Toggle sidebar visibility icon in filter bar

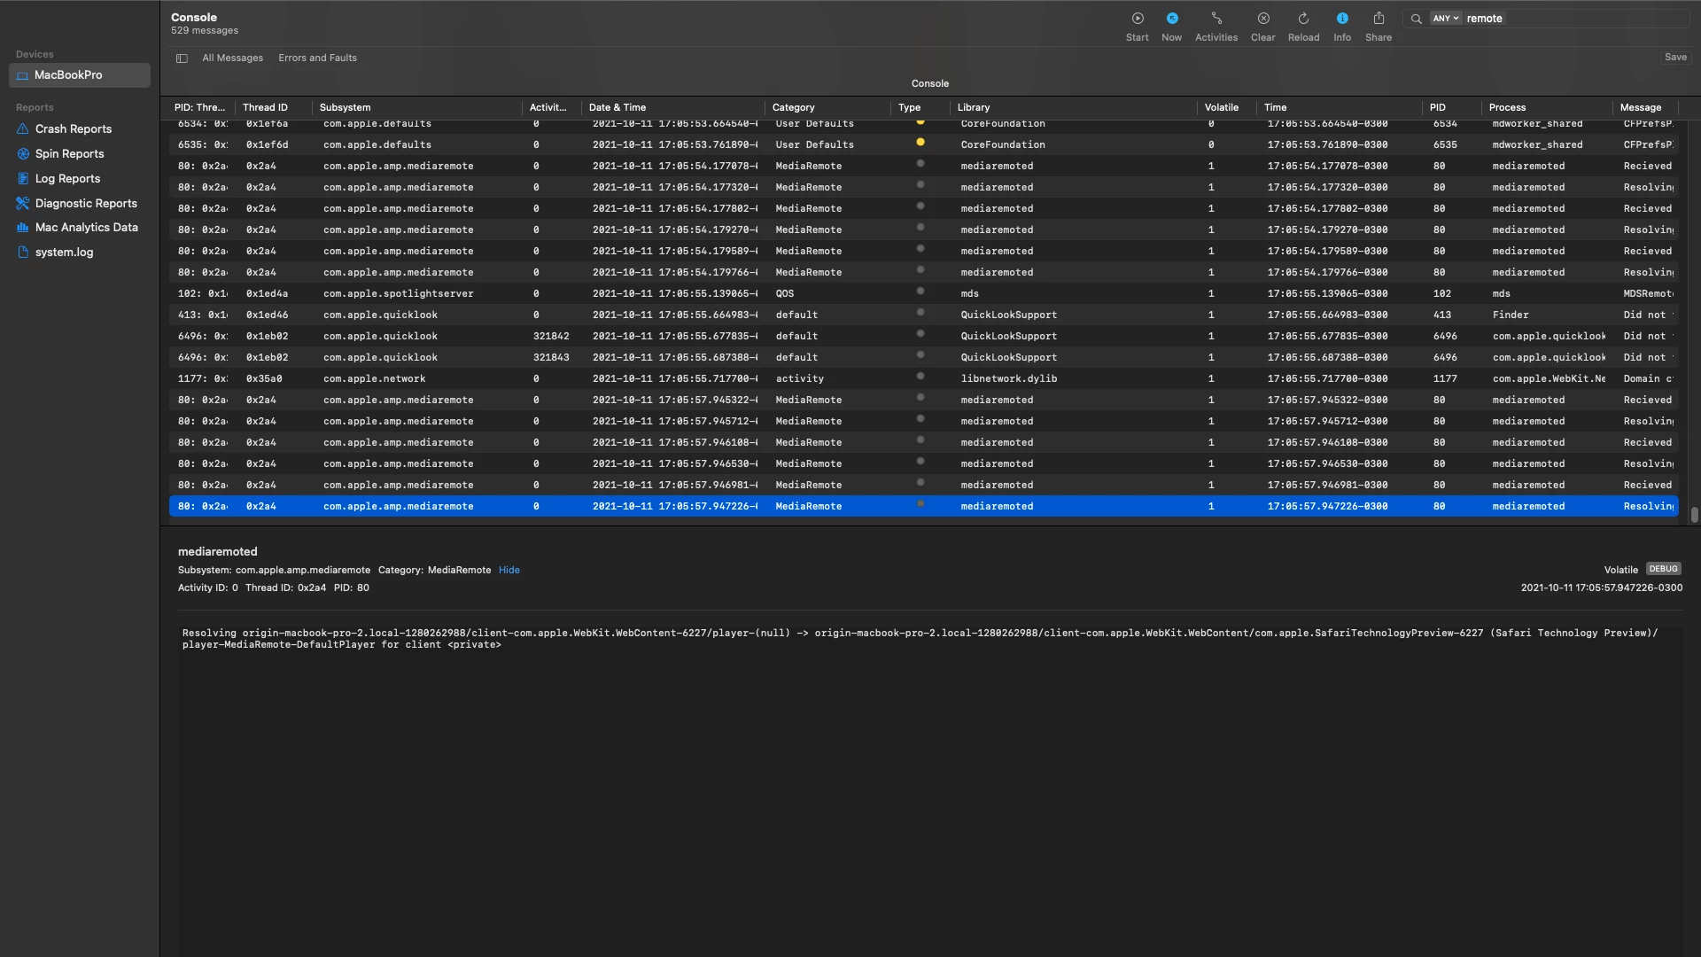[x=182, y=58]
